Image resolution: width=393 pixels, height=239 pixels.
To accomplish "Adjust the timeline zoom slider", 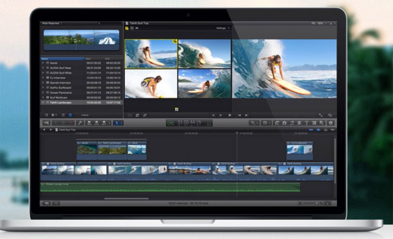I will click(x=310, y=203).
